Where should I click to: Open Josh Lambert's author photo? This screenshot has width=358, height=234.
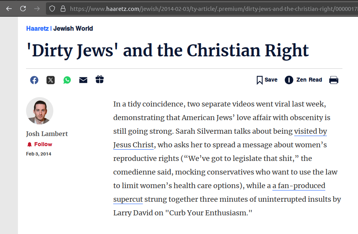[x=40, y=111]
